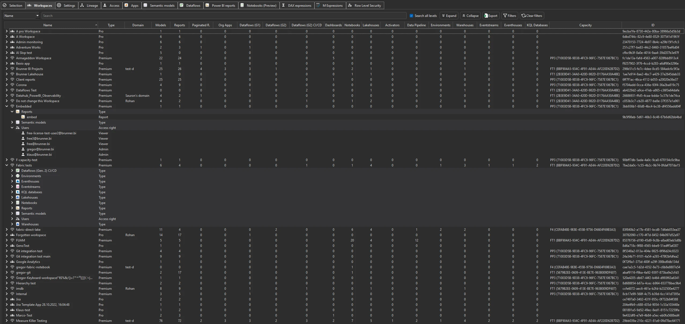The height and width of the screenshot is (324, 685).
Task: Sort by the Lakehouses column header
Action: point(371,25)
